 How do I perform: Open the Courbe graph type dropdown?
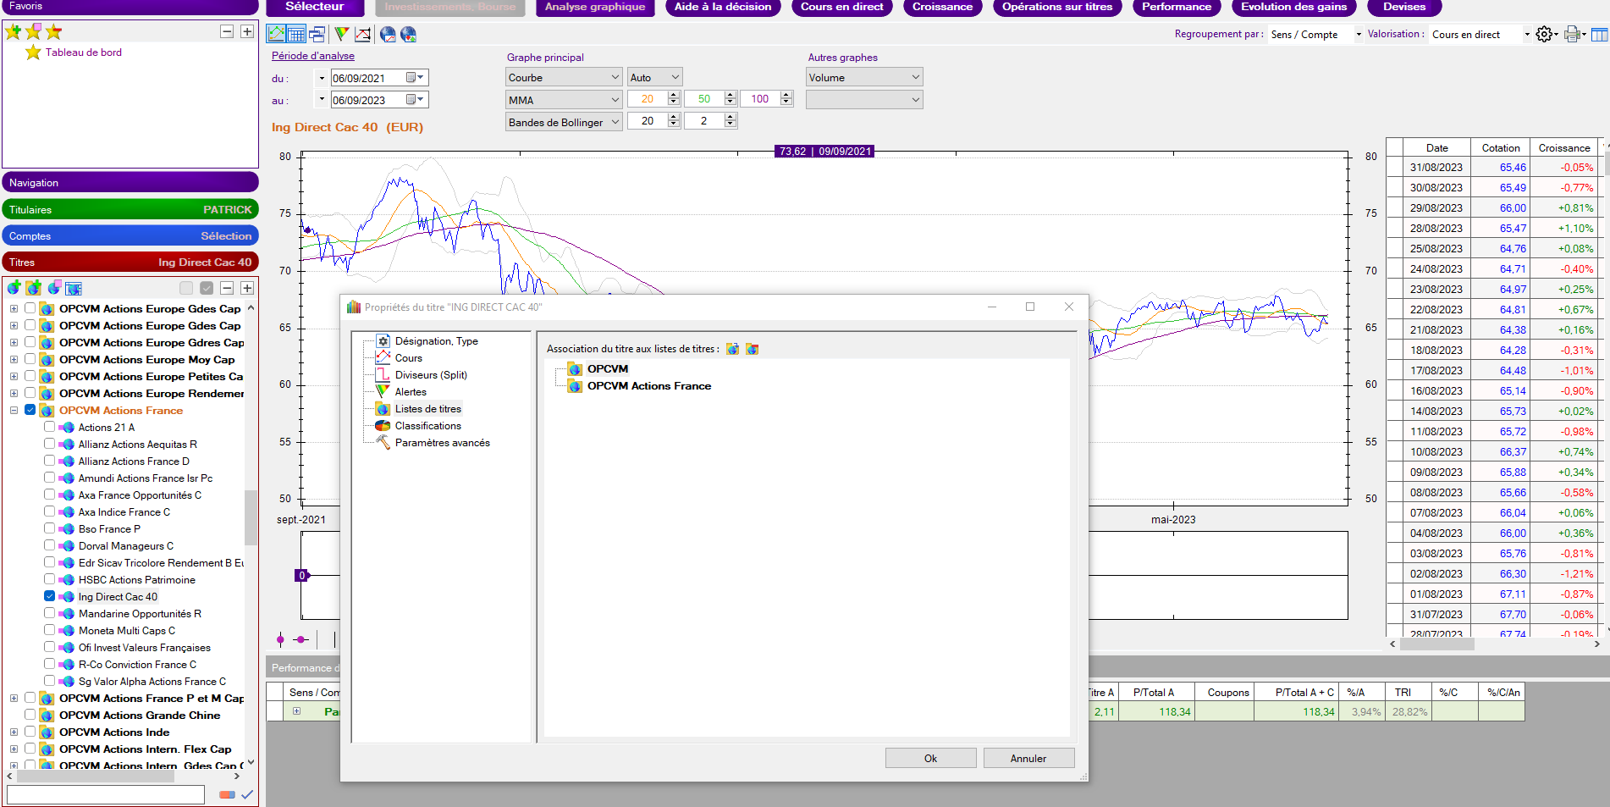coord(564,77)
